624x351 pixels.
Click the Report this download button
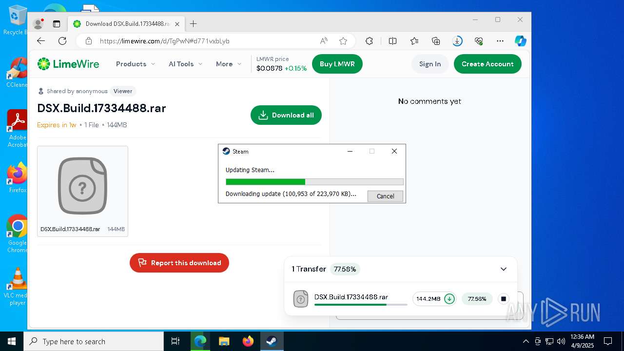coord(179,263)
